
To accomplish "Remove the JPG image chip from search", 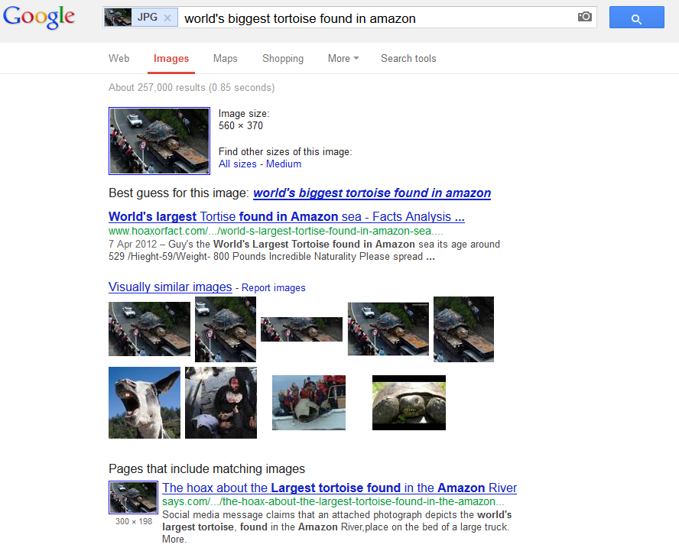I will pyautogui.click(x=167, y=18).
